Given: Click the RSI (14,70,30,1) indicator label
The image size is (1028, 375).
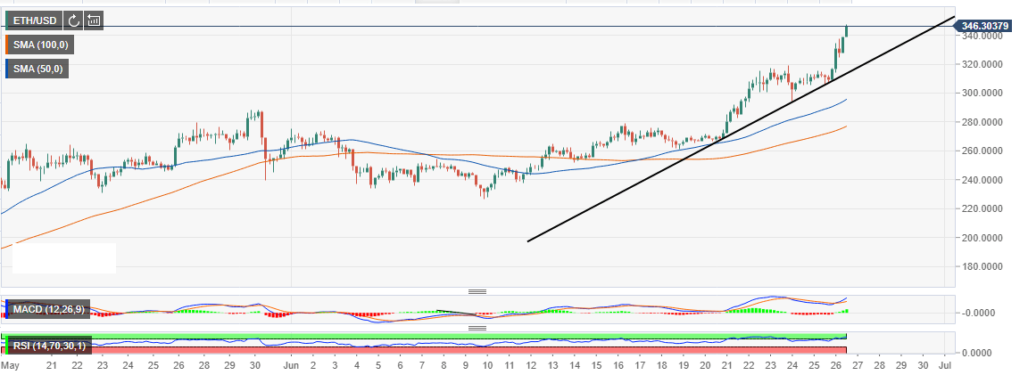Looking at the screenshot, I should 48,345.
